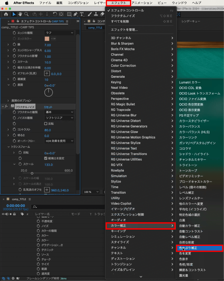Open the エッジの種類 dropdown showing ラフ
Viewport: 224px width, 281px height.
coord(59,33)
